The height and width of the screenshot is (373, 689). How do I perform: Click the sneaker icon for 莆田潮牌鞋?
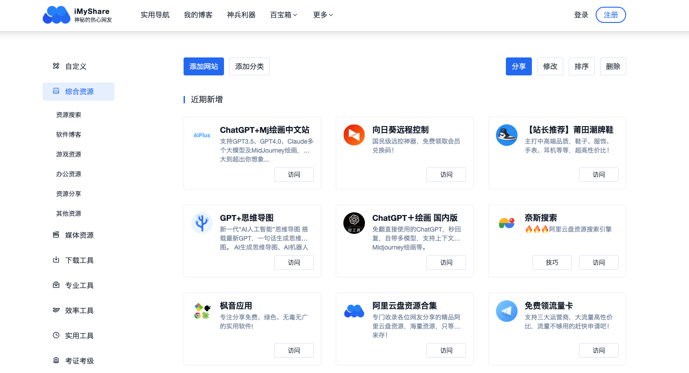(507, 135)
